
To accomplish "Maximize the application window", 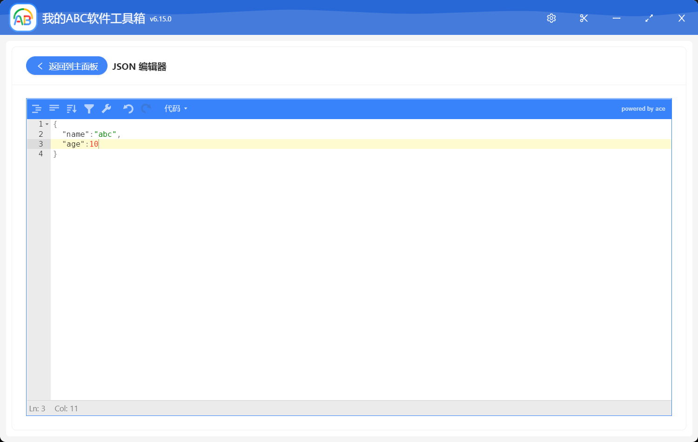I will [649, 18].
